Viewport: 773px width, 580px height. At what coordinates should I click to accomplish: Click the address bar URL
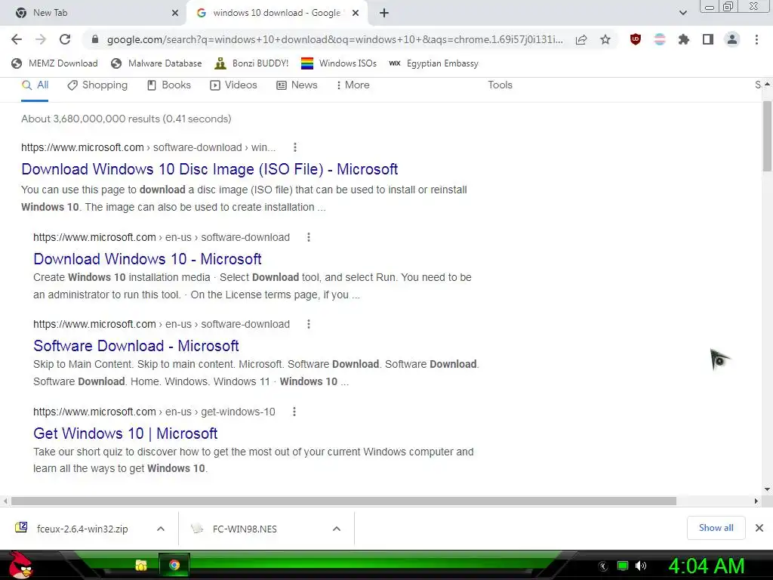point(334,39)
